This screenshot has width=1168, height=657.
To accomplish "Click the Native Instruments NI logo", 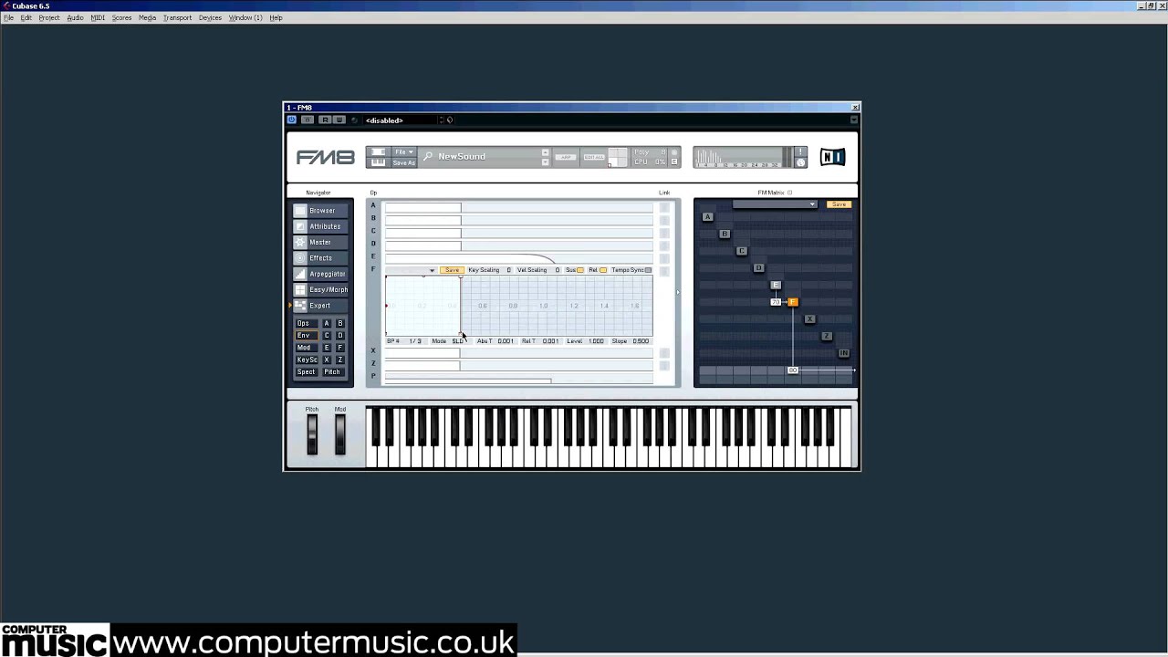I will [x=832, y=157].
